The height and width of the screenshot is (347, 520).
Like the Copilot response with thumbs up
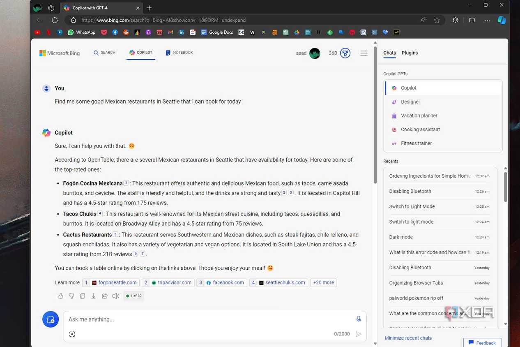coord(60,296)
